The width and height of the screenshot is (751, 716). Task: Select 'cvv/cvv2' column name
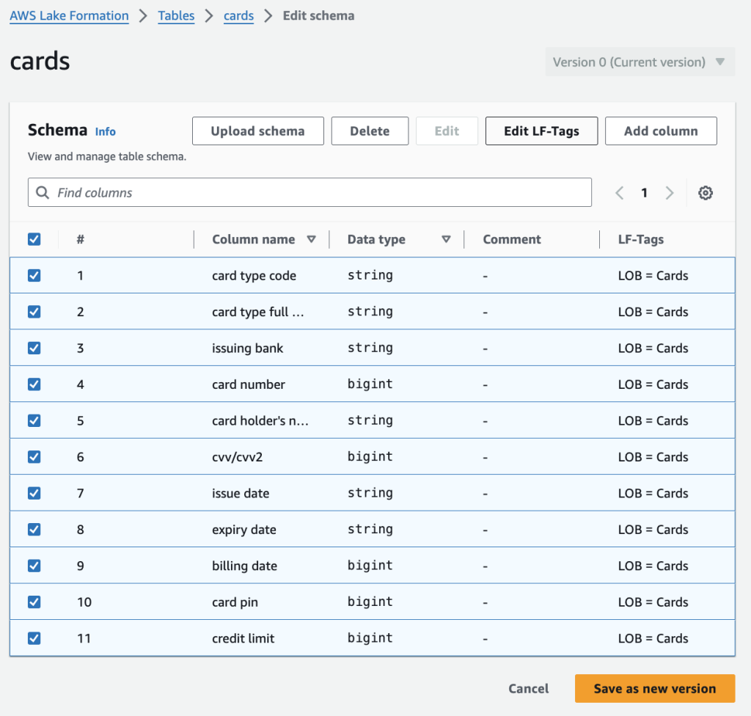coord(238,457)
